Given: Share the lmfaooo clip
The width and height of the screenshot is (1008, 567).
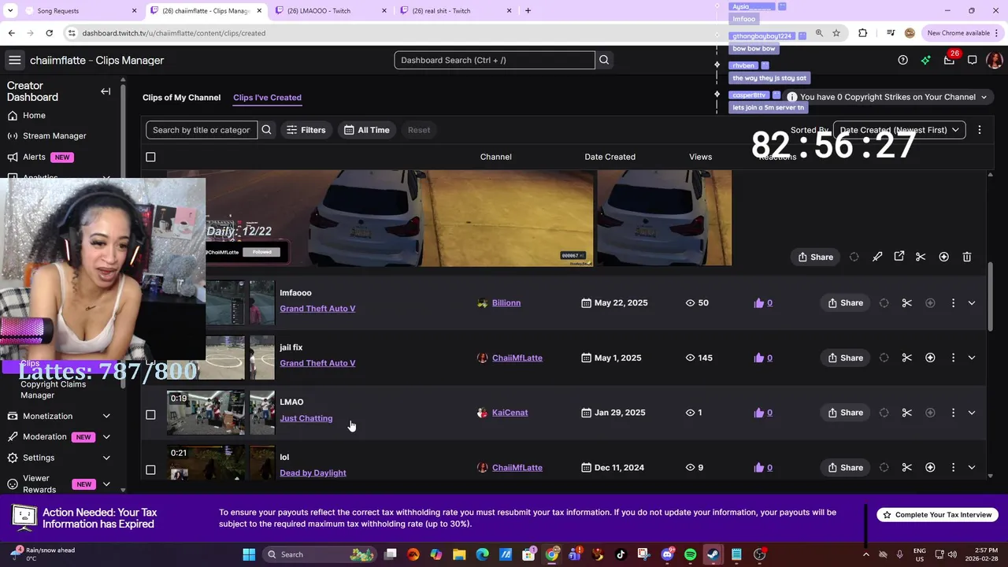Looking at the screenshot, I should (x=845, y=302).
